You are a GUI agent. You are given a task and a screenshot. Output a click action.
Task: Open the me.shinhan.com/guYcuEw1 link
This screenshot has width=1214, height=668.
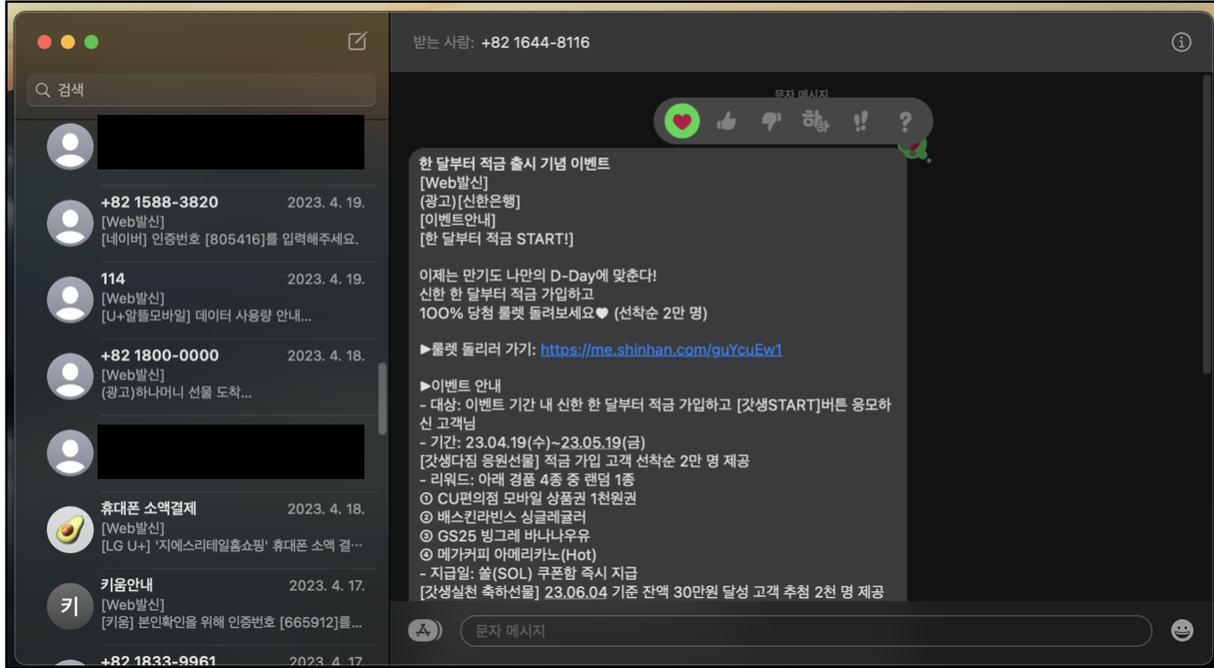coord(662,350)
